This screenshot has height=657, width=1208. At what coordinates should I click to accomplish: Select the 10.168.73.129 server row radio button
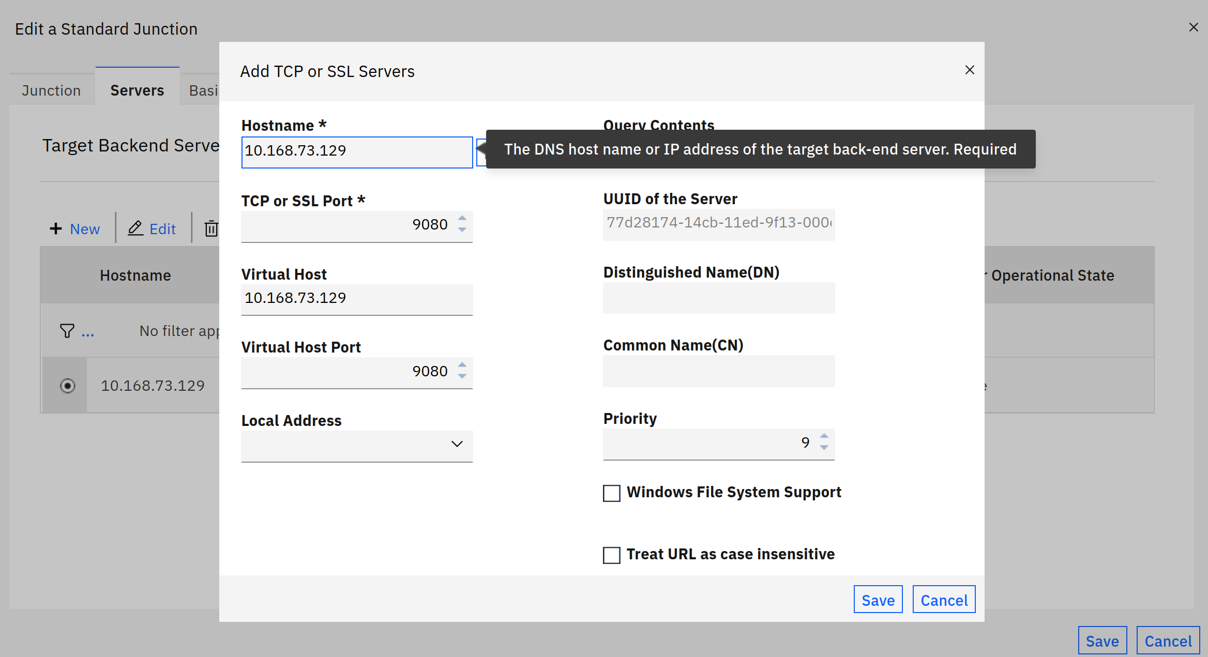(x=68, y=386)
